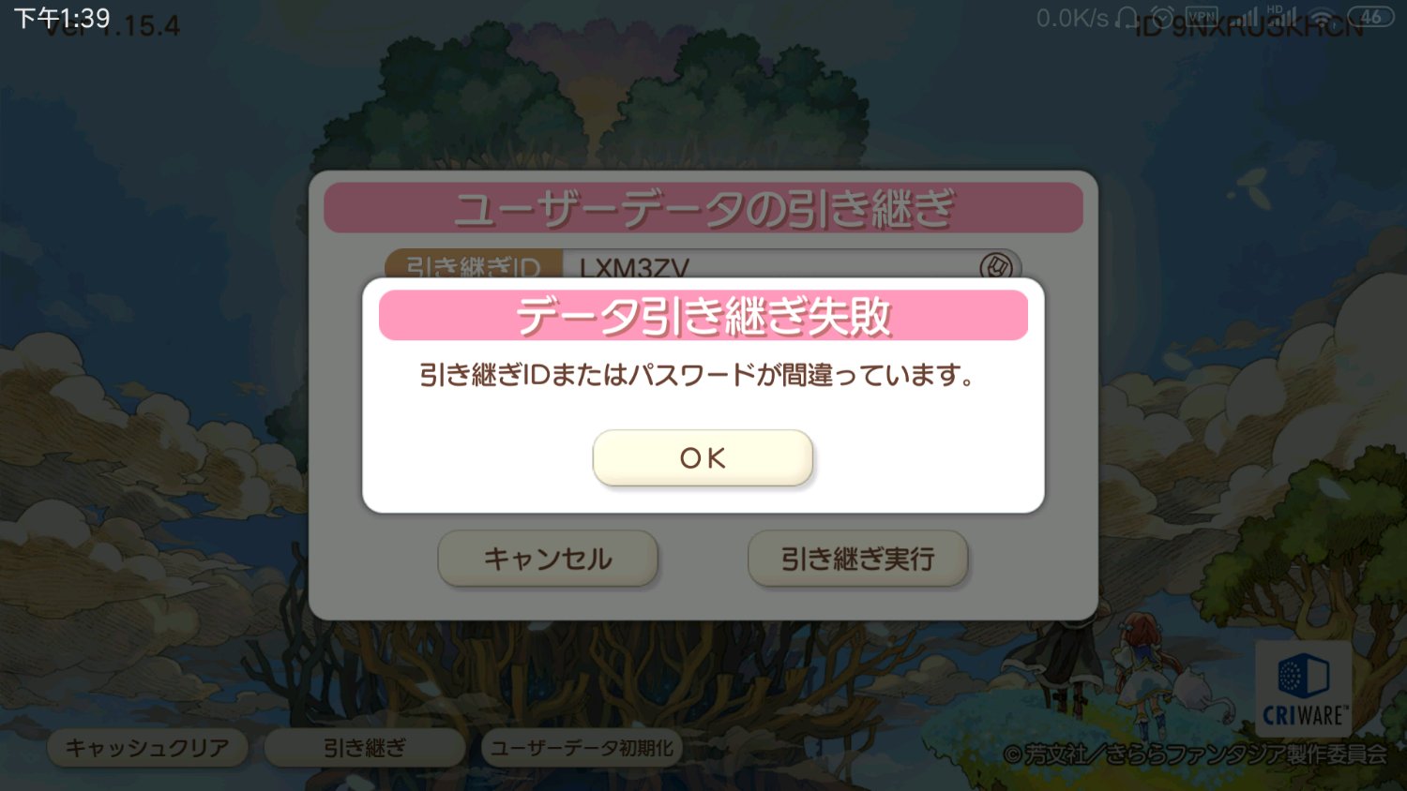Tap the paste icon beside the ID field
Image resolution: width=1407 pixels, height=791 pixels.
click(x=996, y=266)
